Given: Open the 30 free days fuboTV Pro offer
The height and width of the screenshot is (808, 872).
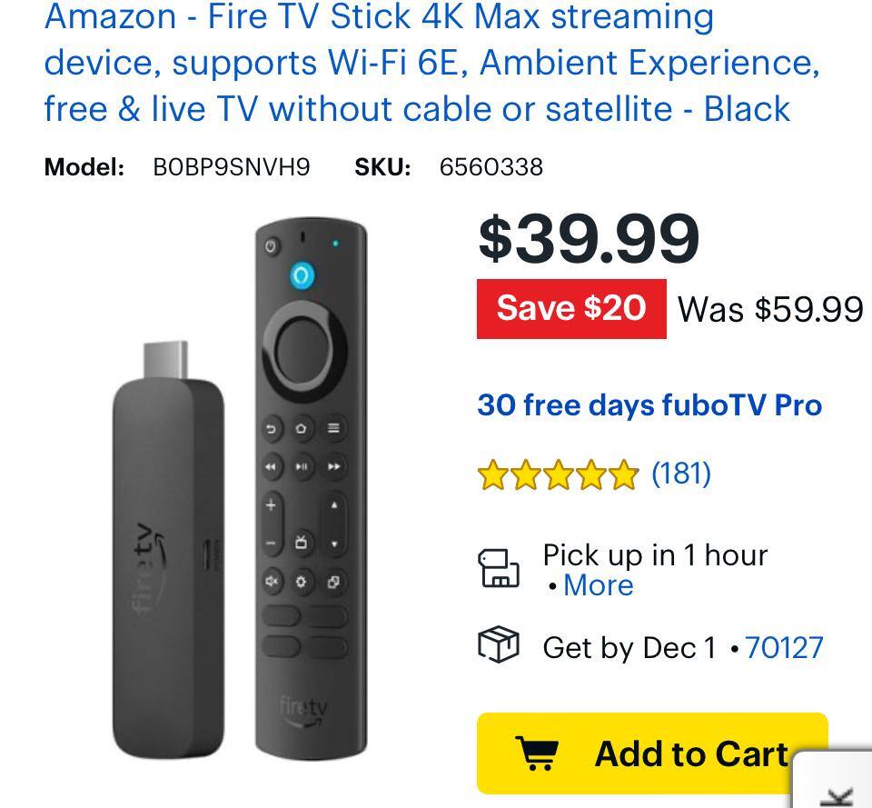Looking at the screenshot, I should click(x=649, y=404).
